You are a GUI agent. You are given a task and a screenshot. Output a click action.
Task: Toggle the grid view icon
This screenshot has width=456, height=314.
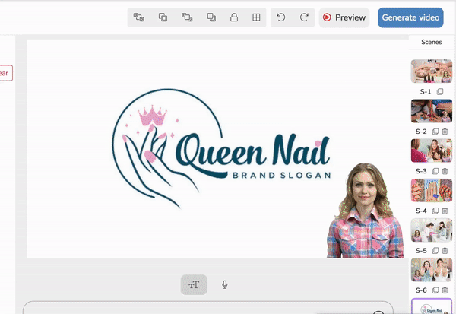tap(257, 17)
